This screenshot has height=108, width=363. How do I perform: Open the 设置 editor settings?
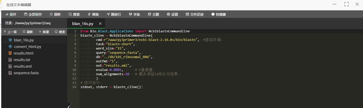tap(172, 14)
